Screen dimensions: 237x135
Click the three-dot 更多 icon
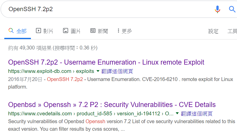[118, 31]
